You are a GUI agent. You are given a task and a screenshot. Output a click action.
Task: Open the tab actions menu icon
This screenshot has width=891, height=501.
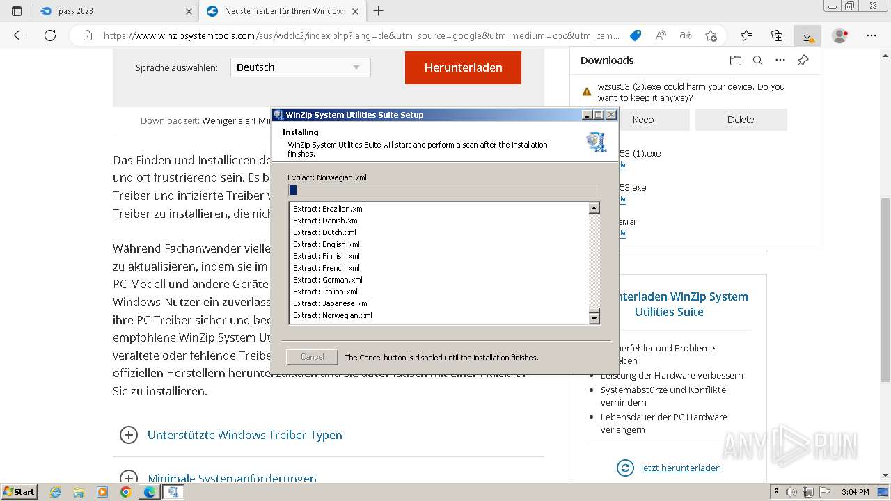[x=17, y=11]
